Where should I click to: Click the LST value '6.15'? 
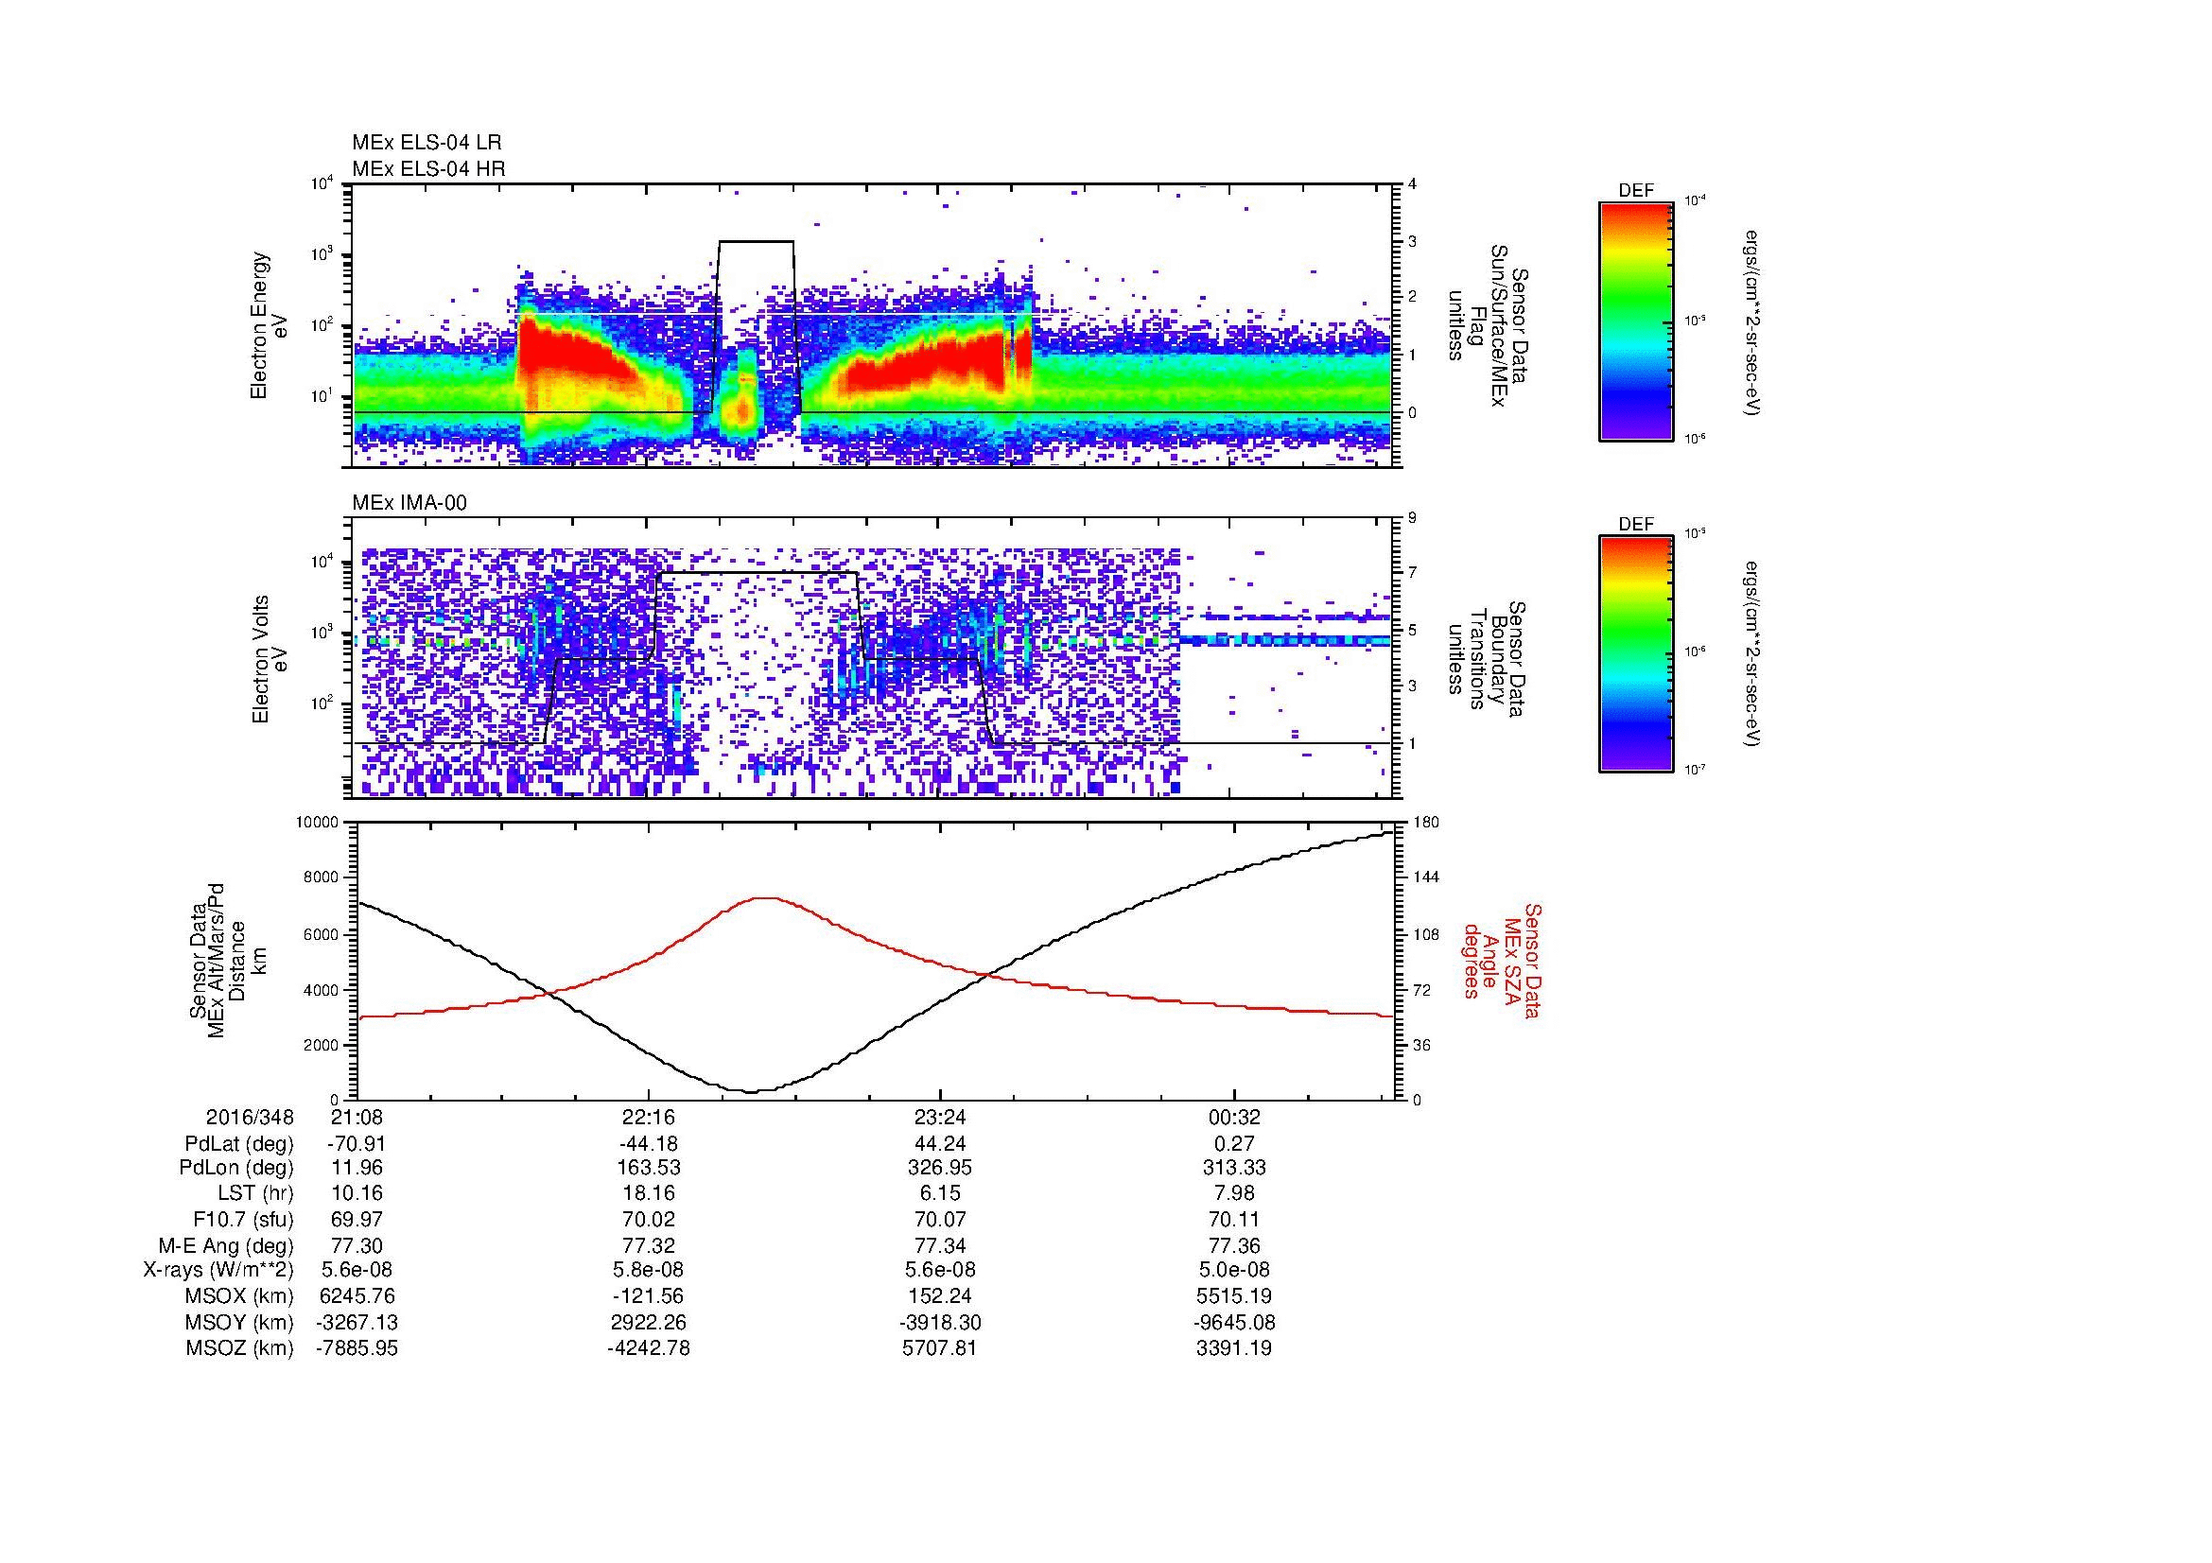click(939, 1194)
